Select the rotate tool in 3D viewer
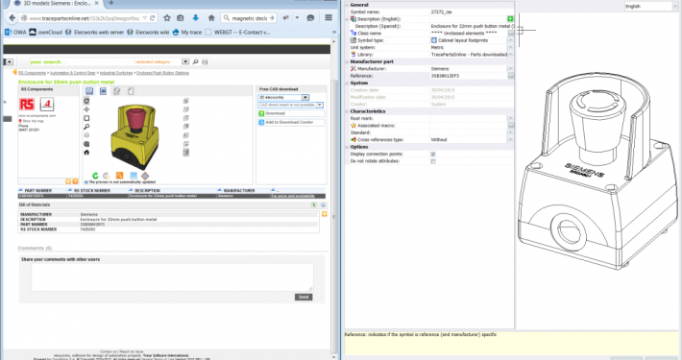Image resolution: width=682 pixels, height=360 pixels. pos(86,101)
